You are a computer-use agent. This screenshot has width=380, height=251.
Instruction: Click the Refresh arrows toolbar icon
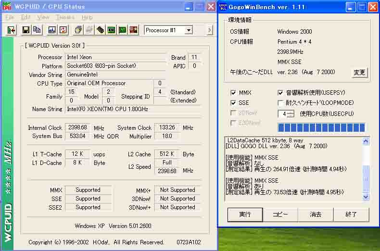point(63,30)
